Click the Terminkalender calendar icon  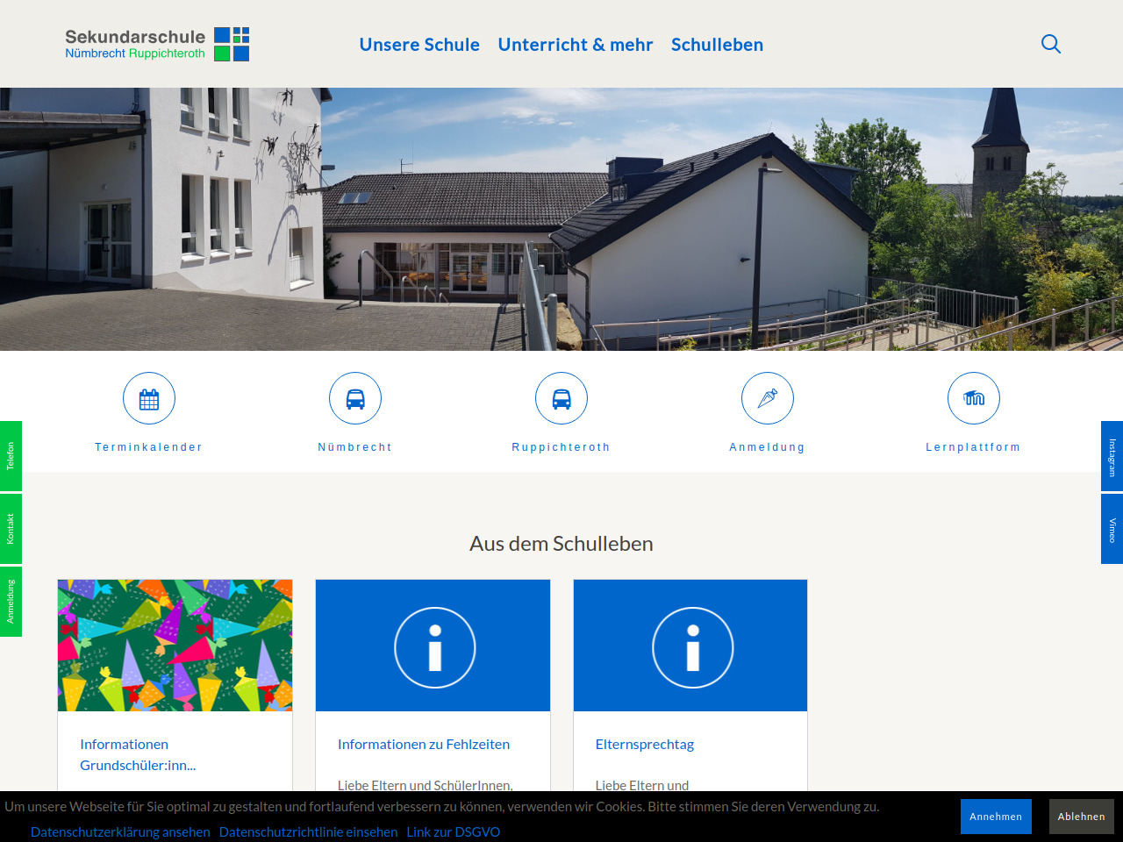click(149, 399)
